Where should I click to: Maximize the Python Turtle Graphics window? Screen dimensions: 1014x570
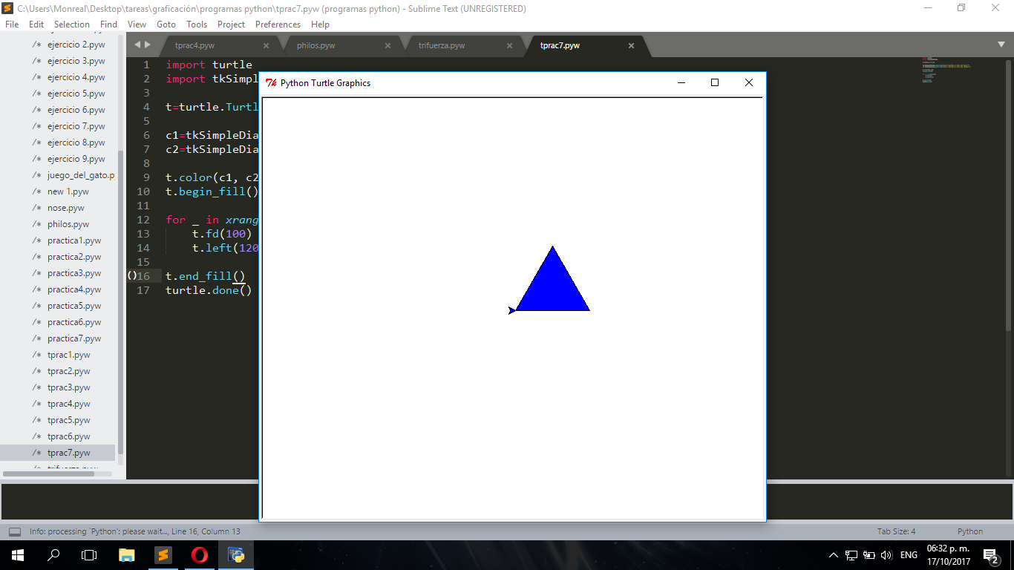[x=715, y=82]
